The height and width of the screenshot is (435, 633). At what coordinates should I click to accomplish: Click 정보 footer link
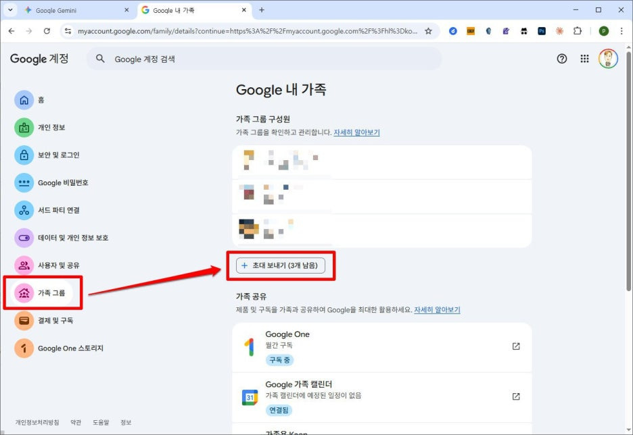coord(126,422)
